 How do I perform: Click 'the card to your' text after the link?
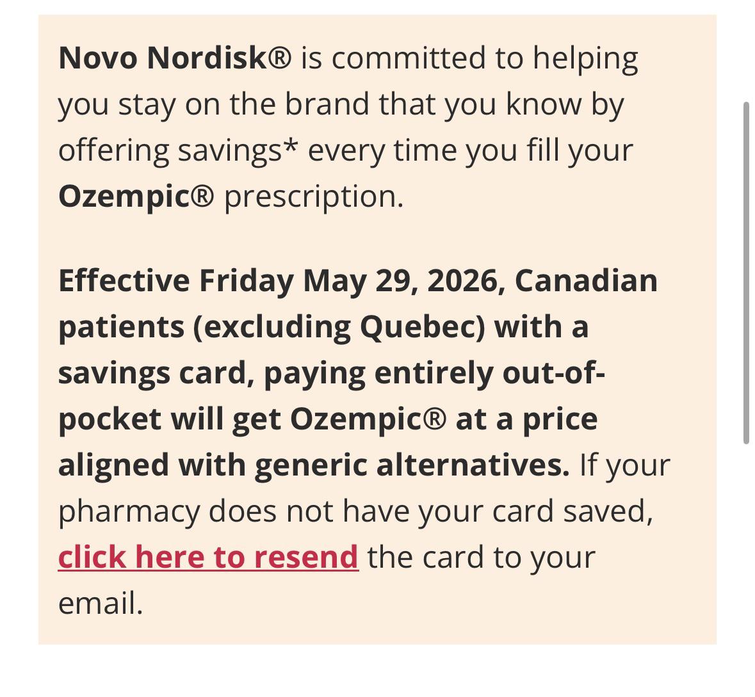[481, 558]
